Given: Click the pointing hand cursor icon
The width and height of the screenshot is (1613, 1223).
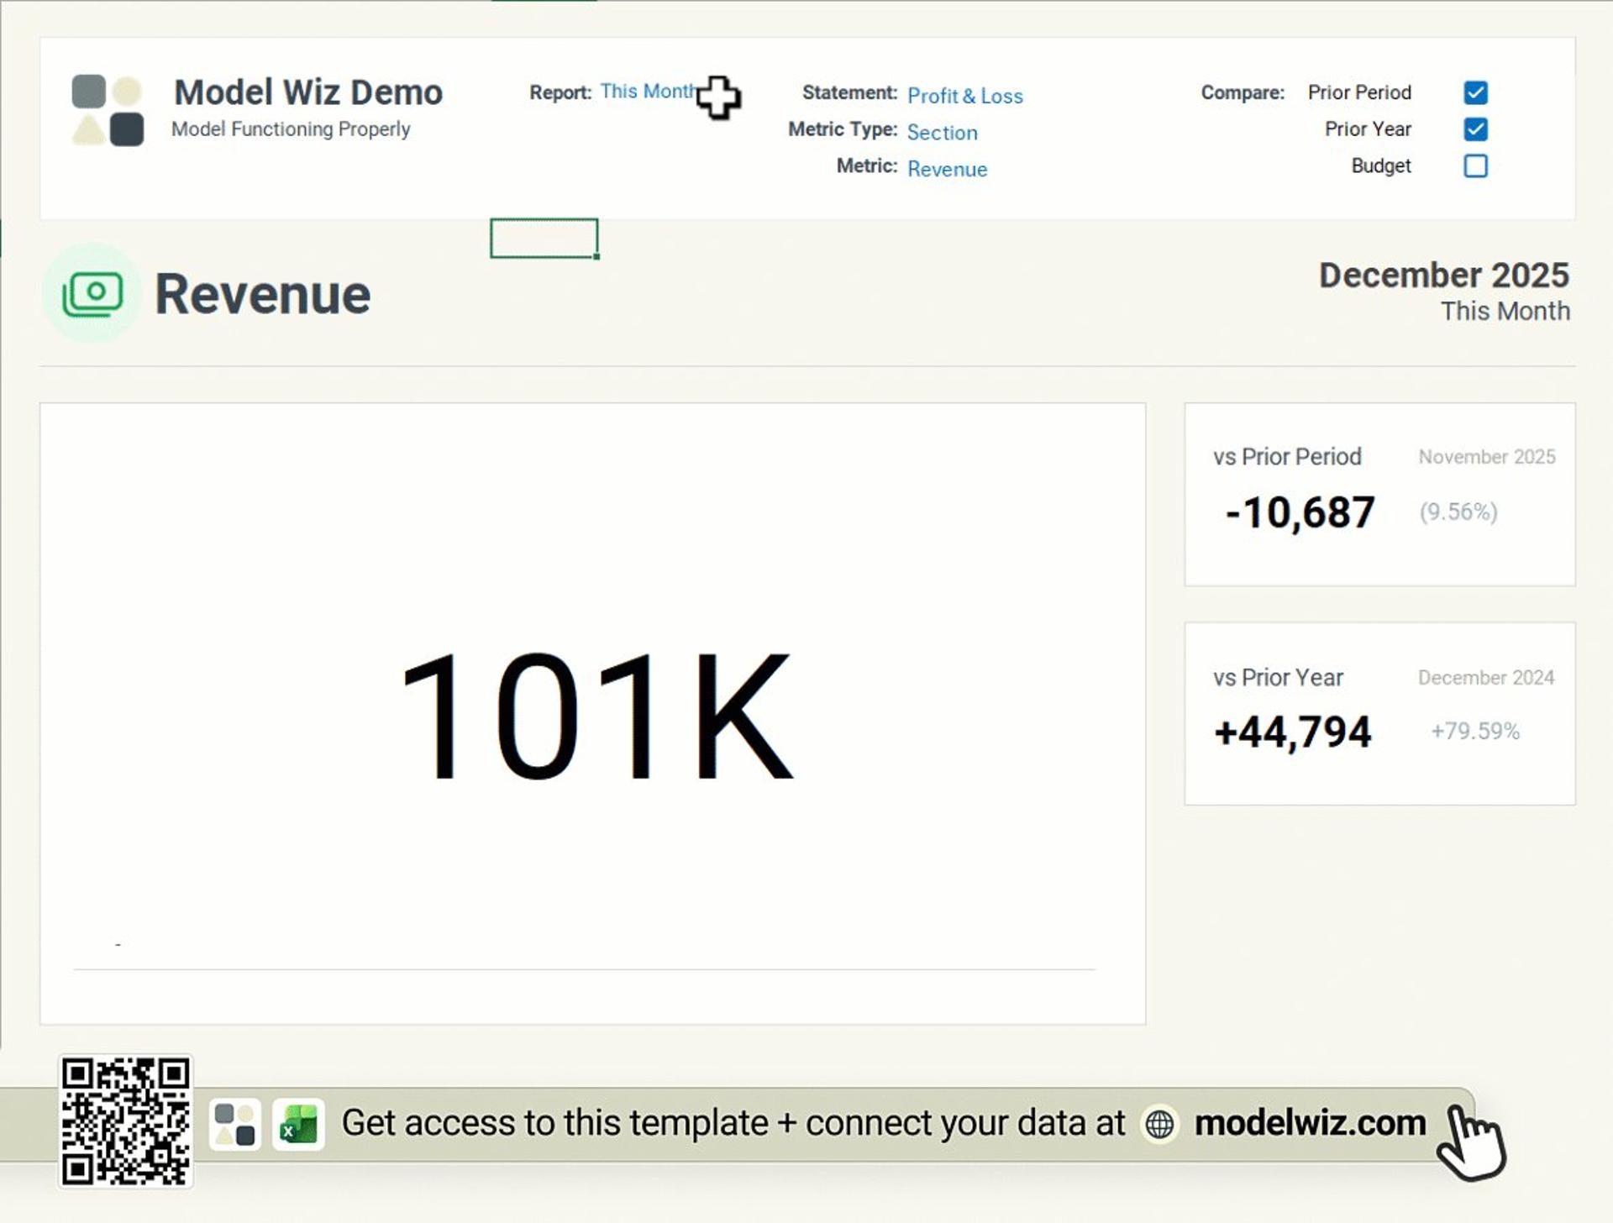Looking at the screenshot, I should click(1472, 1142).
